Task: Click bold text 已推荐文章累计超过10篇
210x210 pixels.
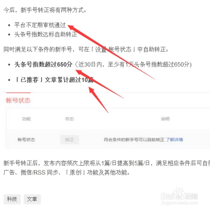Action: 54,80
